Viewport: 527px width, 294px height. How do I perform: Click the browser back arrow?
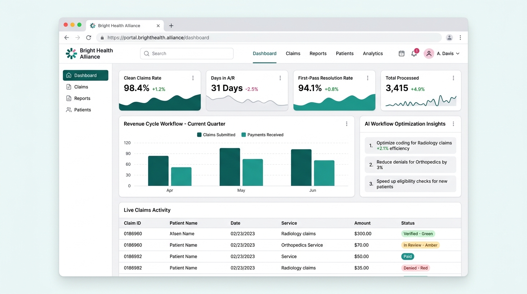tap(67, 38)
